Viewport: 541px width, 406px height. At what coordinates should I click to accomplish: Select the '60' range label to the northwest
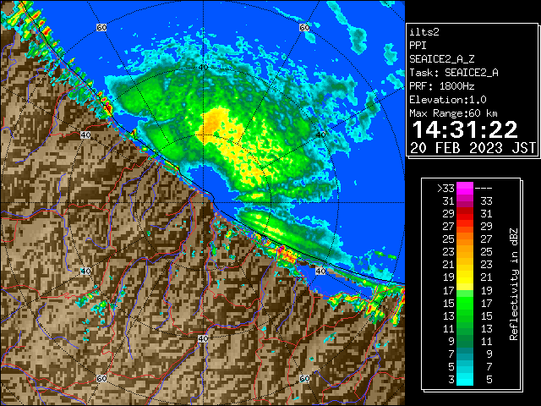[101, 27]
